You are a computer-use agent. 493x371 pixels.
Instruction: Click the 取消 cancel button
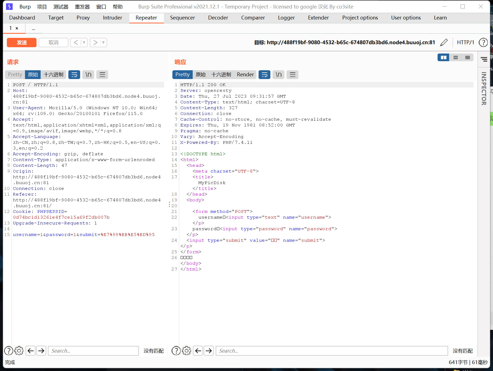(54, 43)
